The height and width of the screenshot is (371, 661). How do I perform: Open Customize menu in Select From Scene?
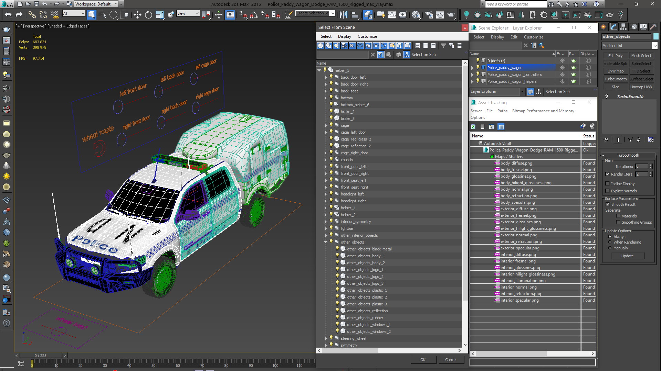[x=367, y=36]
